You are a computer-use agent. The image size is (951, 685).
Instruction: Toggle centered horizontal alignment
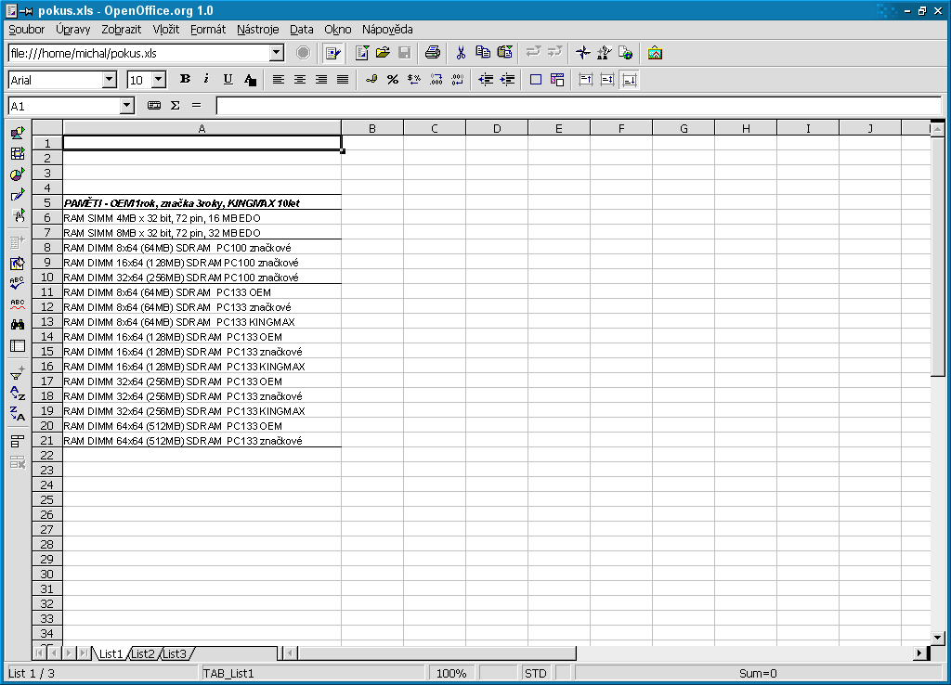300,80
